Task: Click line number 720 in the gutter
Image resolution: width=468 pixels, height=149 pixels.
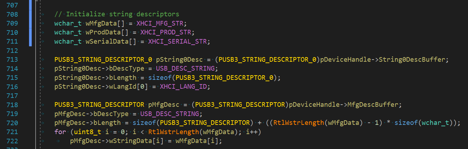Action: 12,123
